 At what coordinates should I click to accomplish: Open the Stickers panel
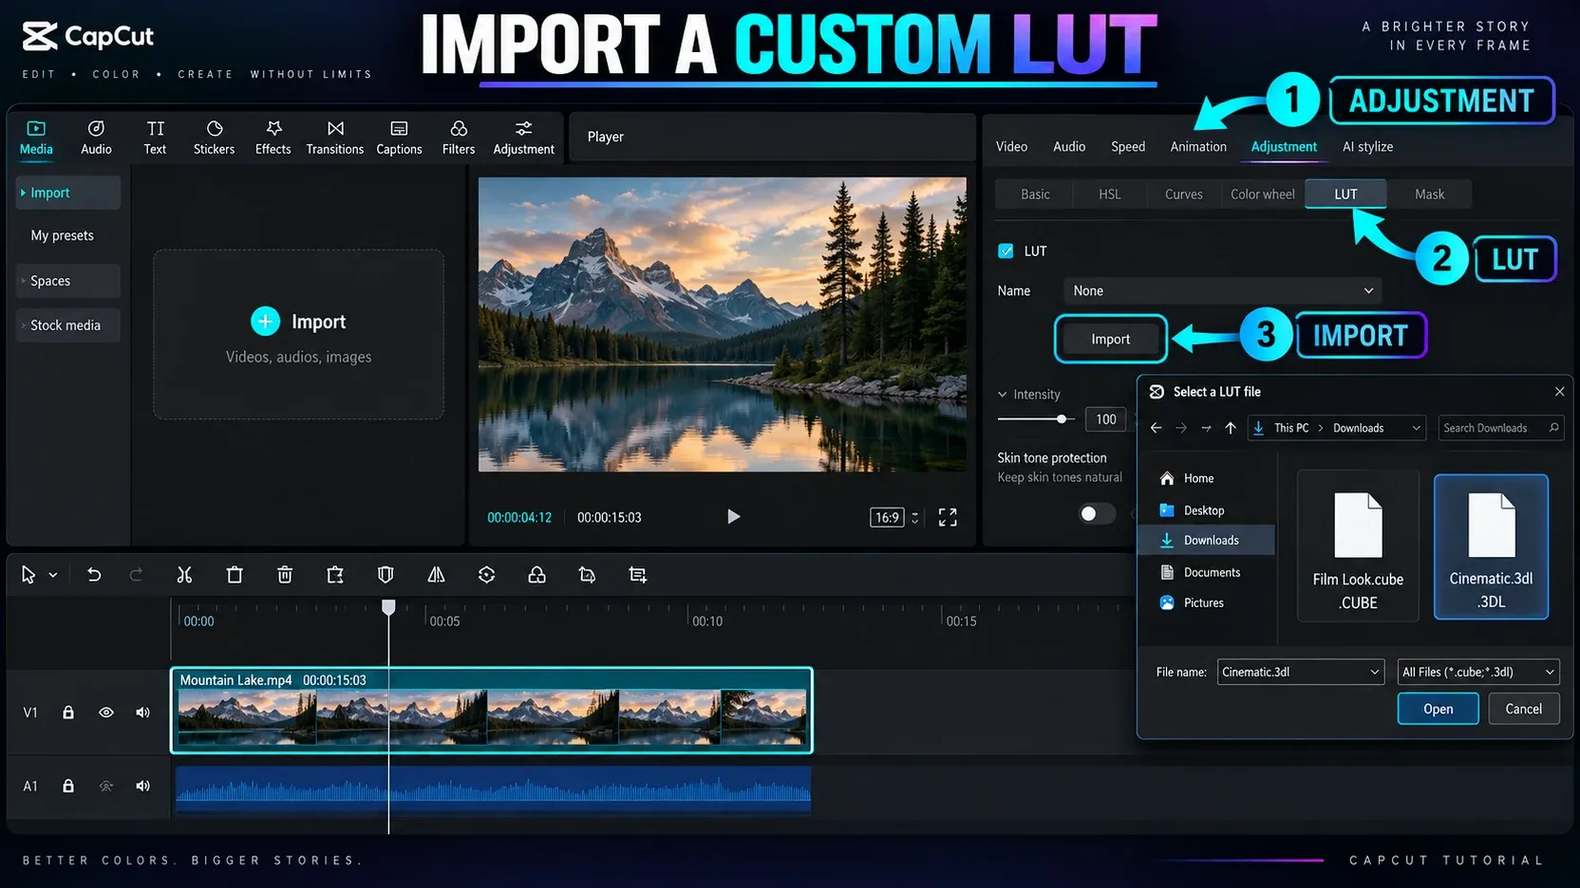pos(214,137)
